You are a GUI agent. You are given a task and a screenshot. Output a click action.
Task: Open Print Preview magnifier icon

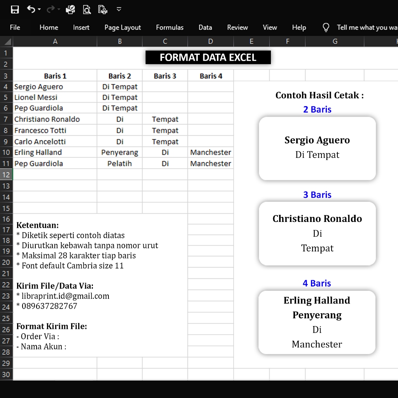(87, 10)
